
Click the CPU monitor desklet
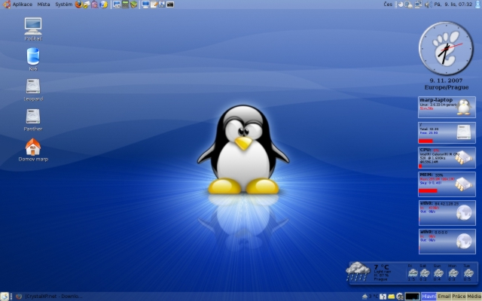[x=447, y=158]
